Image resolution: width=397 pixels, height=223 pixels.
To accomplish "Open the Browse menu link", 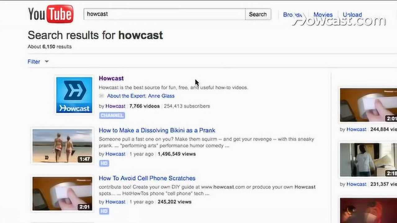I will [292, 15].
